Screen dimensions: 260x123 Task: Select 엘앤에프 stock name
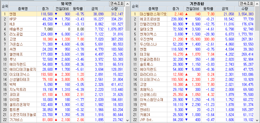16,54
